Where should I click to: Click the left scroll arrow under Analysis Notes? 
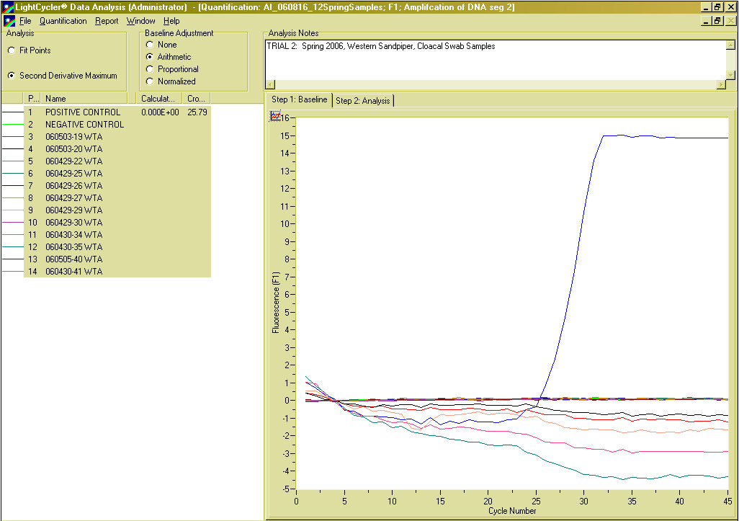click(x=270, y=84)
